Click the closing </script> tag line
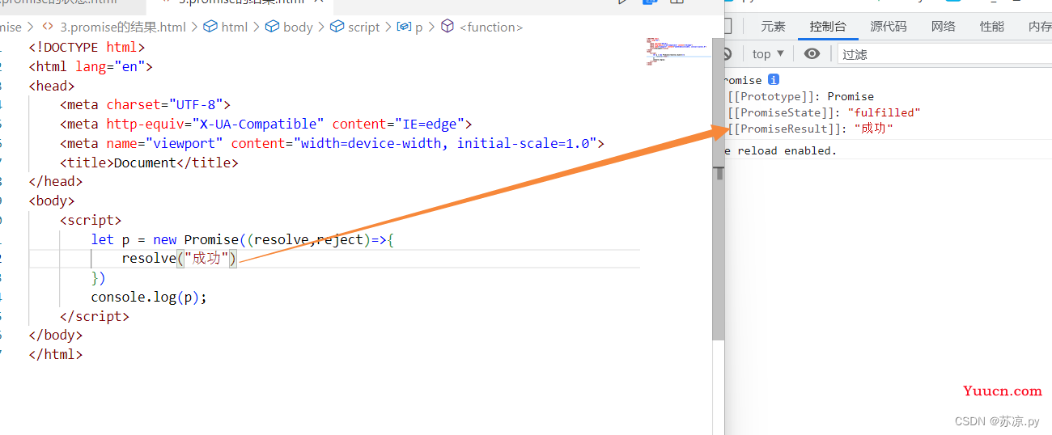The height and width of the screenshot is (435, 1052). coord(95,316)
